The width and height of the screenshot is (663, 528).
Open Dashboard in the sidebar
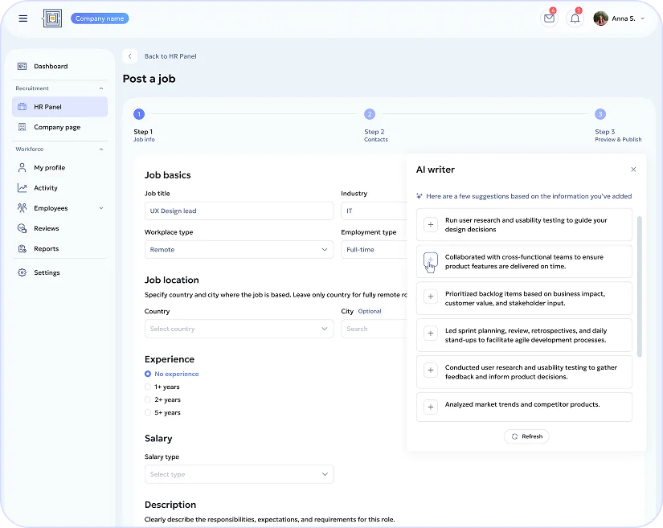click(x=59, y=67)
